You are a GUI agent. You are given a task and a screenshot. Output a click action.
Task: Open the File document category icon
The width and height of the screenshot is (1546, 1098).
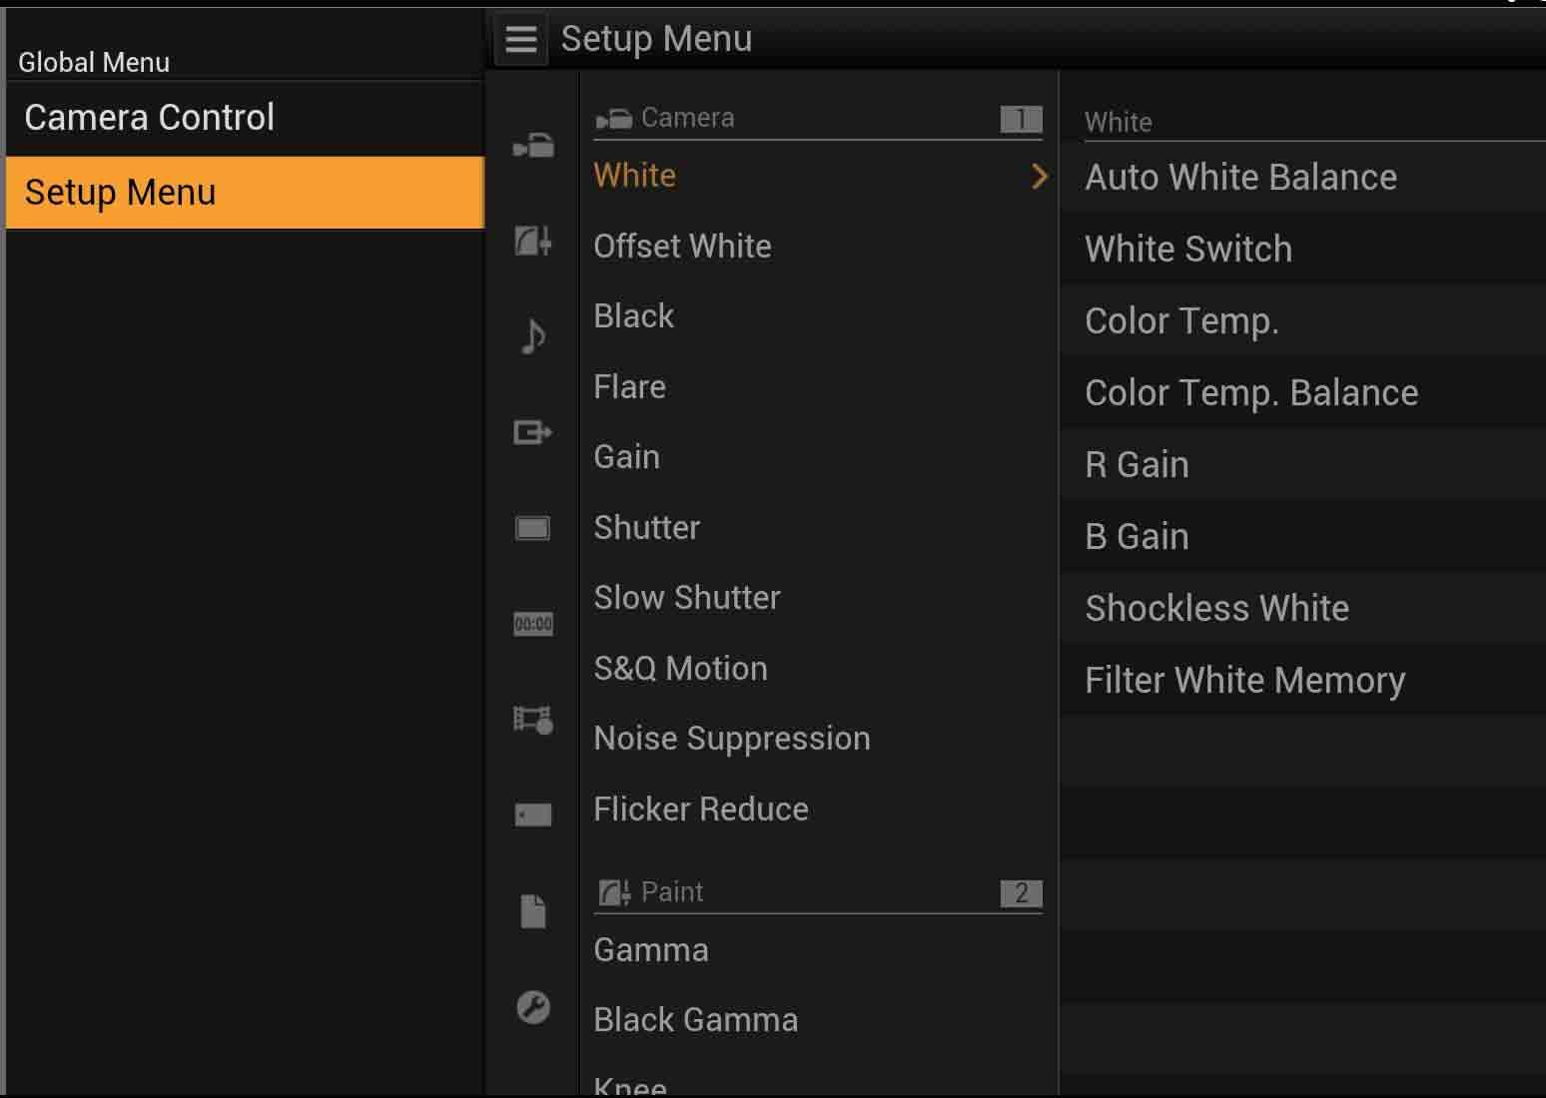click(x=533, y=911)
